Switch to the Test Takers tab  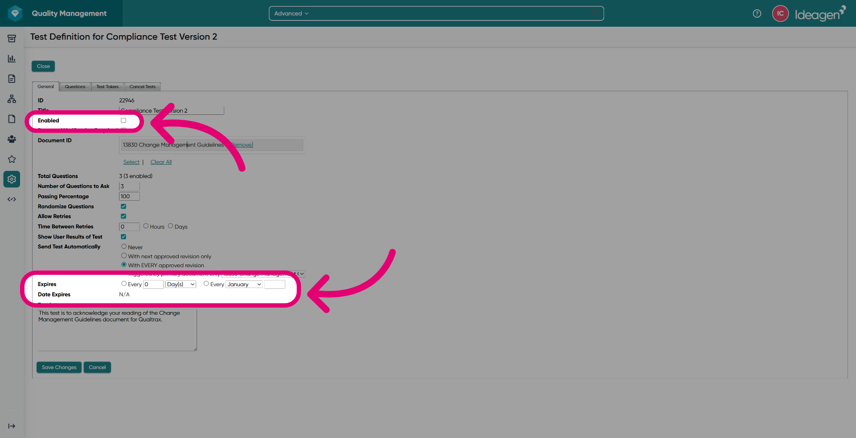click(107, 86)
